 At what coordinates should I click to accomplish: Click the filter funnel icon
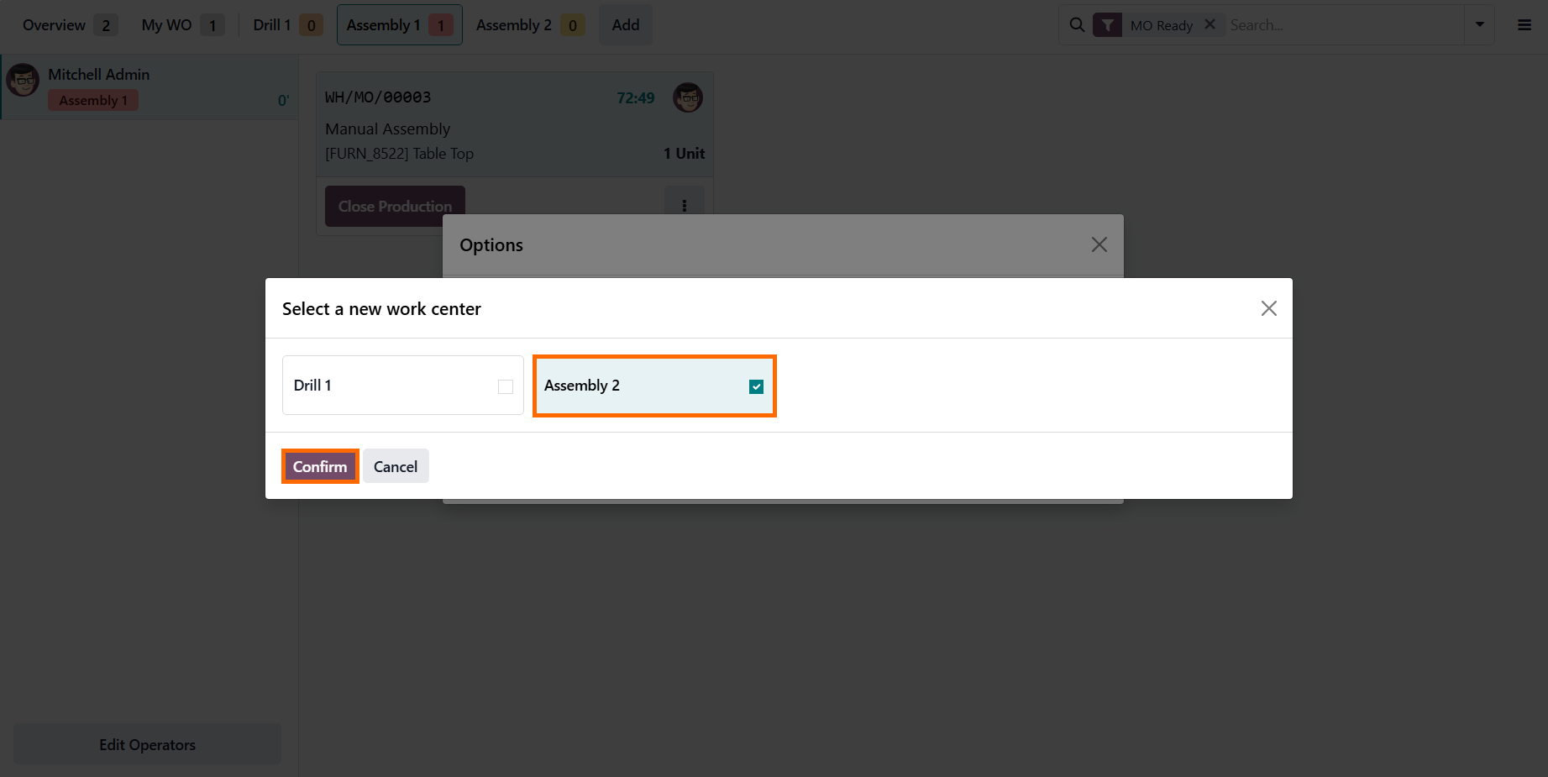(x=1107, y=25)
